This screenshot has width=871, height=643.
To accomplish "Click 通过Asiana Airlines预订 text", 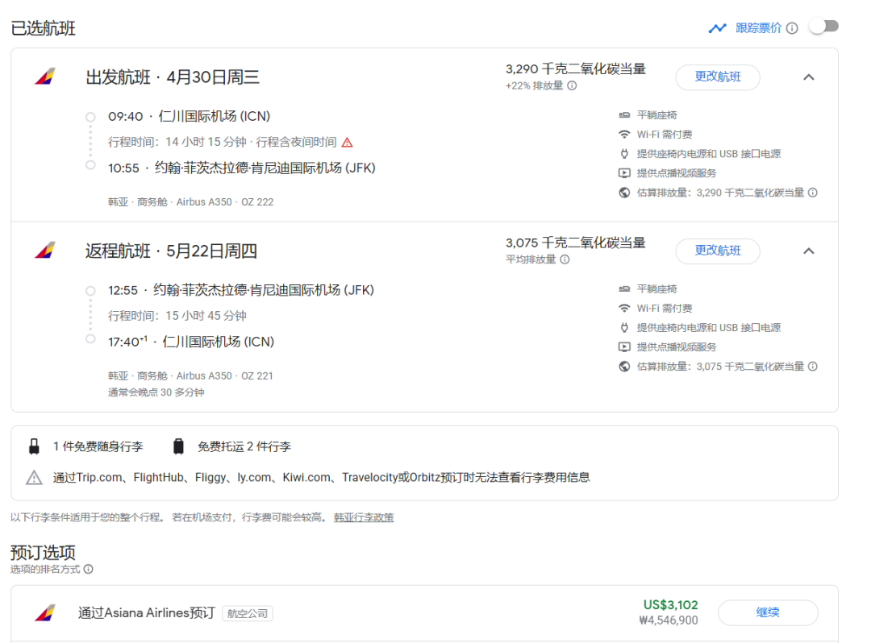I will point(146,612).
